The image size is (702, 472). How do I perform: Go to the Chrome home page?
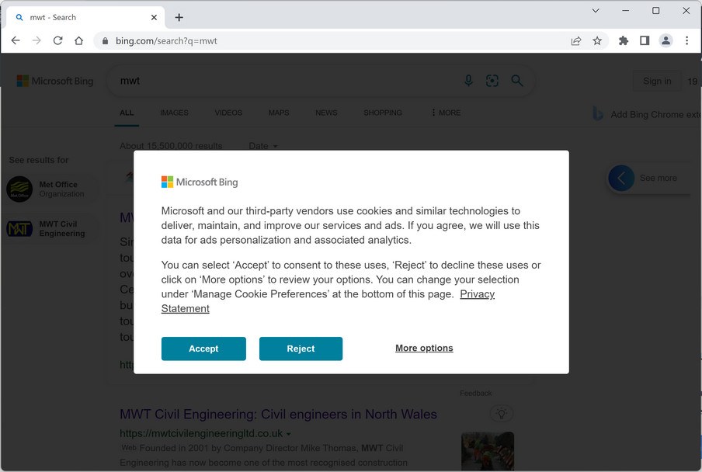[78, 41]
